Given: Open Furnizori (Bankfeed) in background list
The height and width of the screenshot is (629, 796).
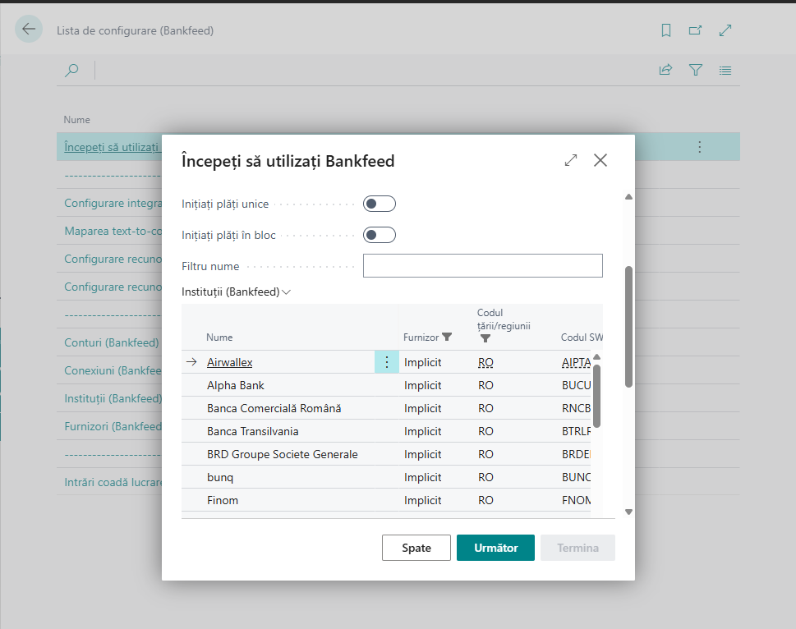Looking at the screenshot, I should click(x=113, y=426).
